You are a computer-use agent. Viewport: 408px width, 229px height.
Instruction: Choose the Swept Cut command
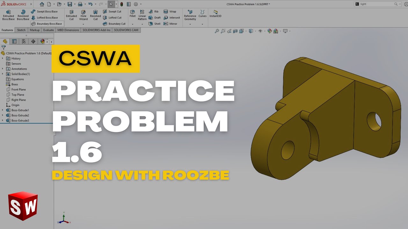coord(112,11)
